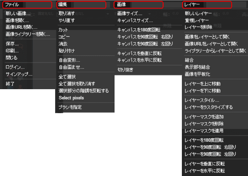Choose 新しい画像... from File menu
Screen dimensions: 248x176
18,13
